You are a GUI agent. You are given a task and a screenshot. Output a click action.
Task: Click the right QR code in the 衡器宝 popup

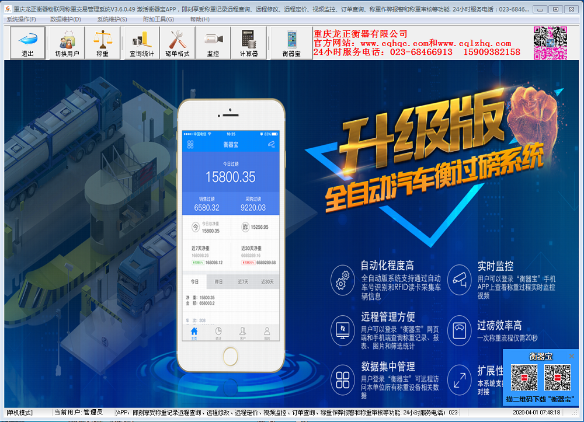click(x=557, y=378)
